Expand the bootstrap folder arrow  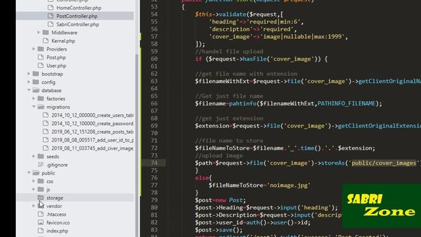(29, 74)
